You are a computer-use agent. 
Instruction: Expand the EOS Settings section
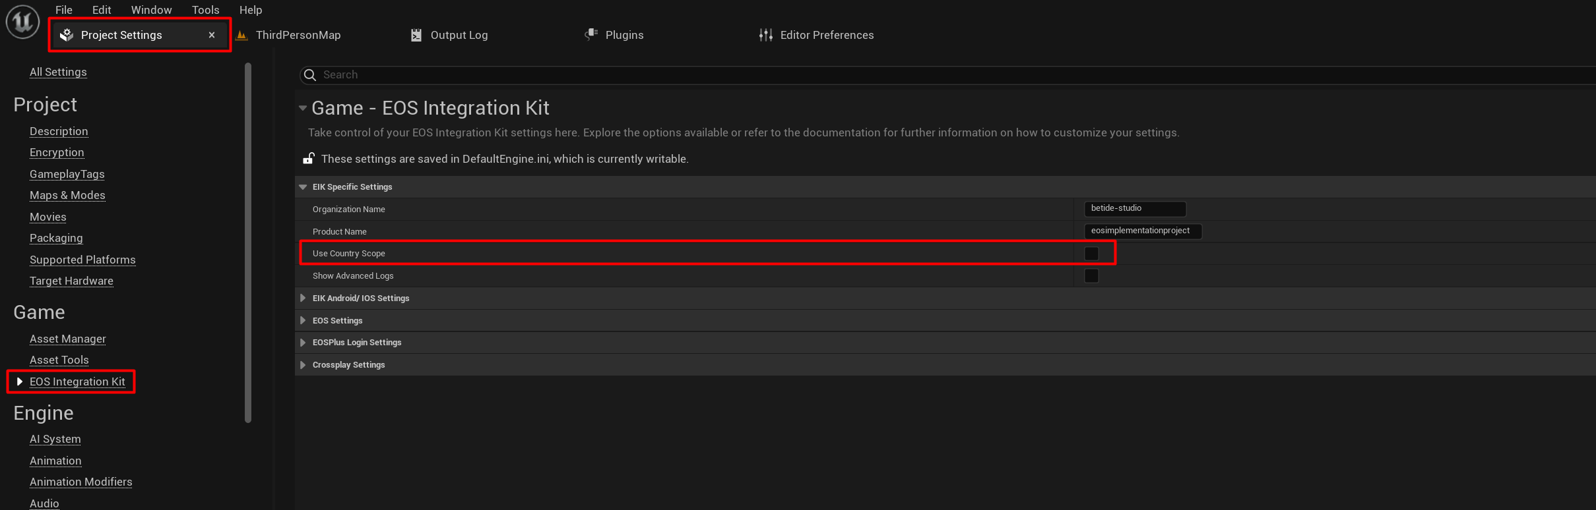coord(303,321)
